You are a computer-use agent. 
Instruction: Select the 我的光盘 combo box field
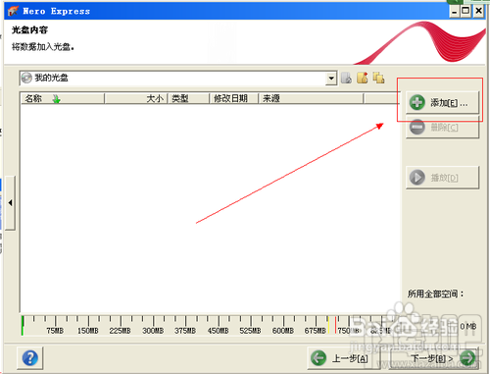point(178,79)
